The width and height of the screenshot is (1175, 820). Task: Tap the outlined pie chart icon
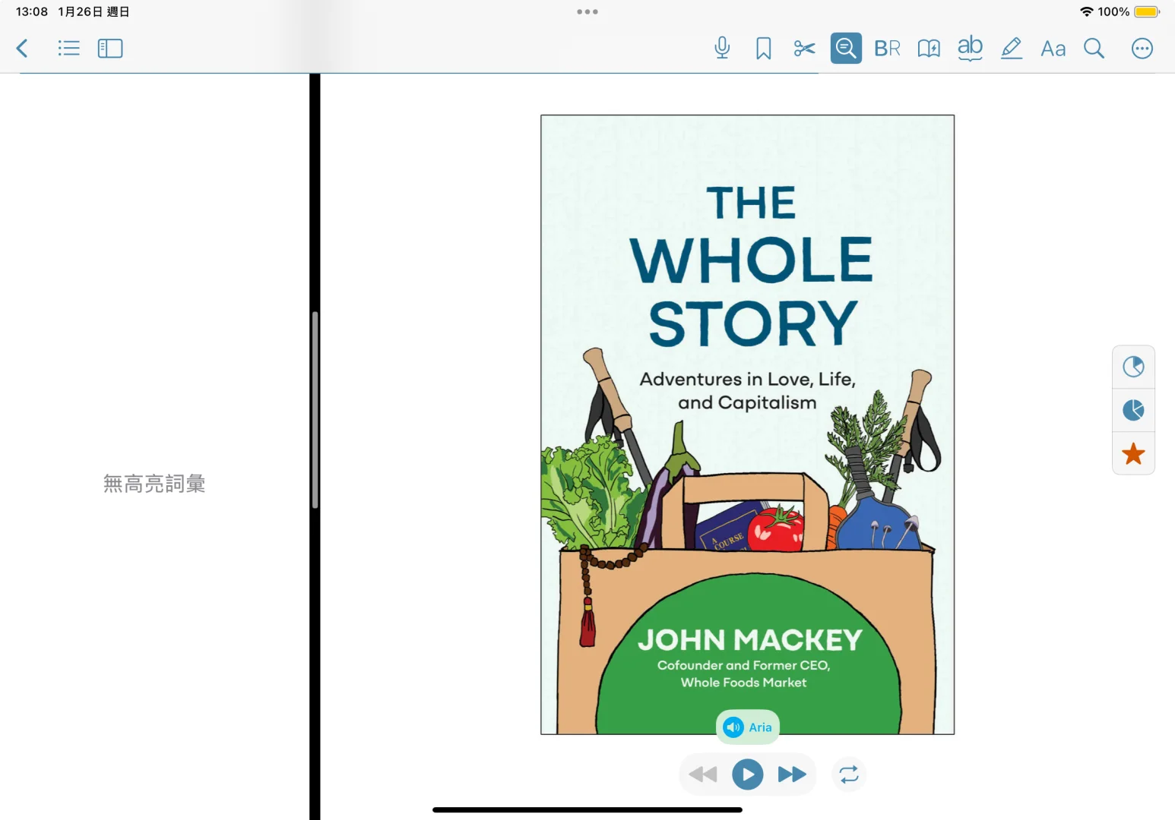pos(1133,367)
